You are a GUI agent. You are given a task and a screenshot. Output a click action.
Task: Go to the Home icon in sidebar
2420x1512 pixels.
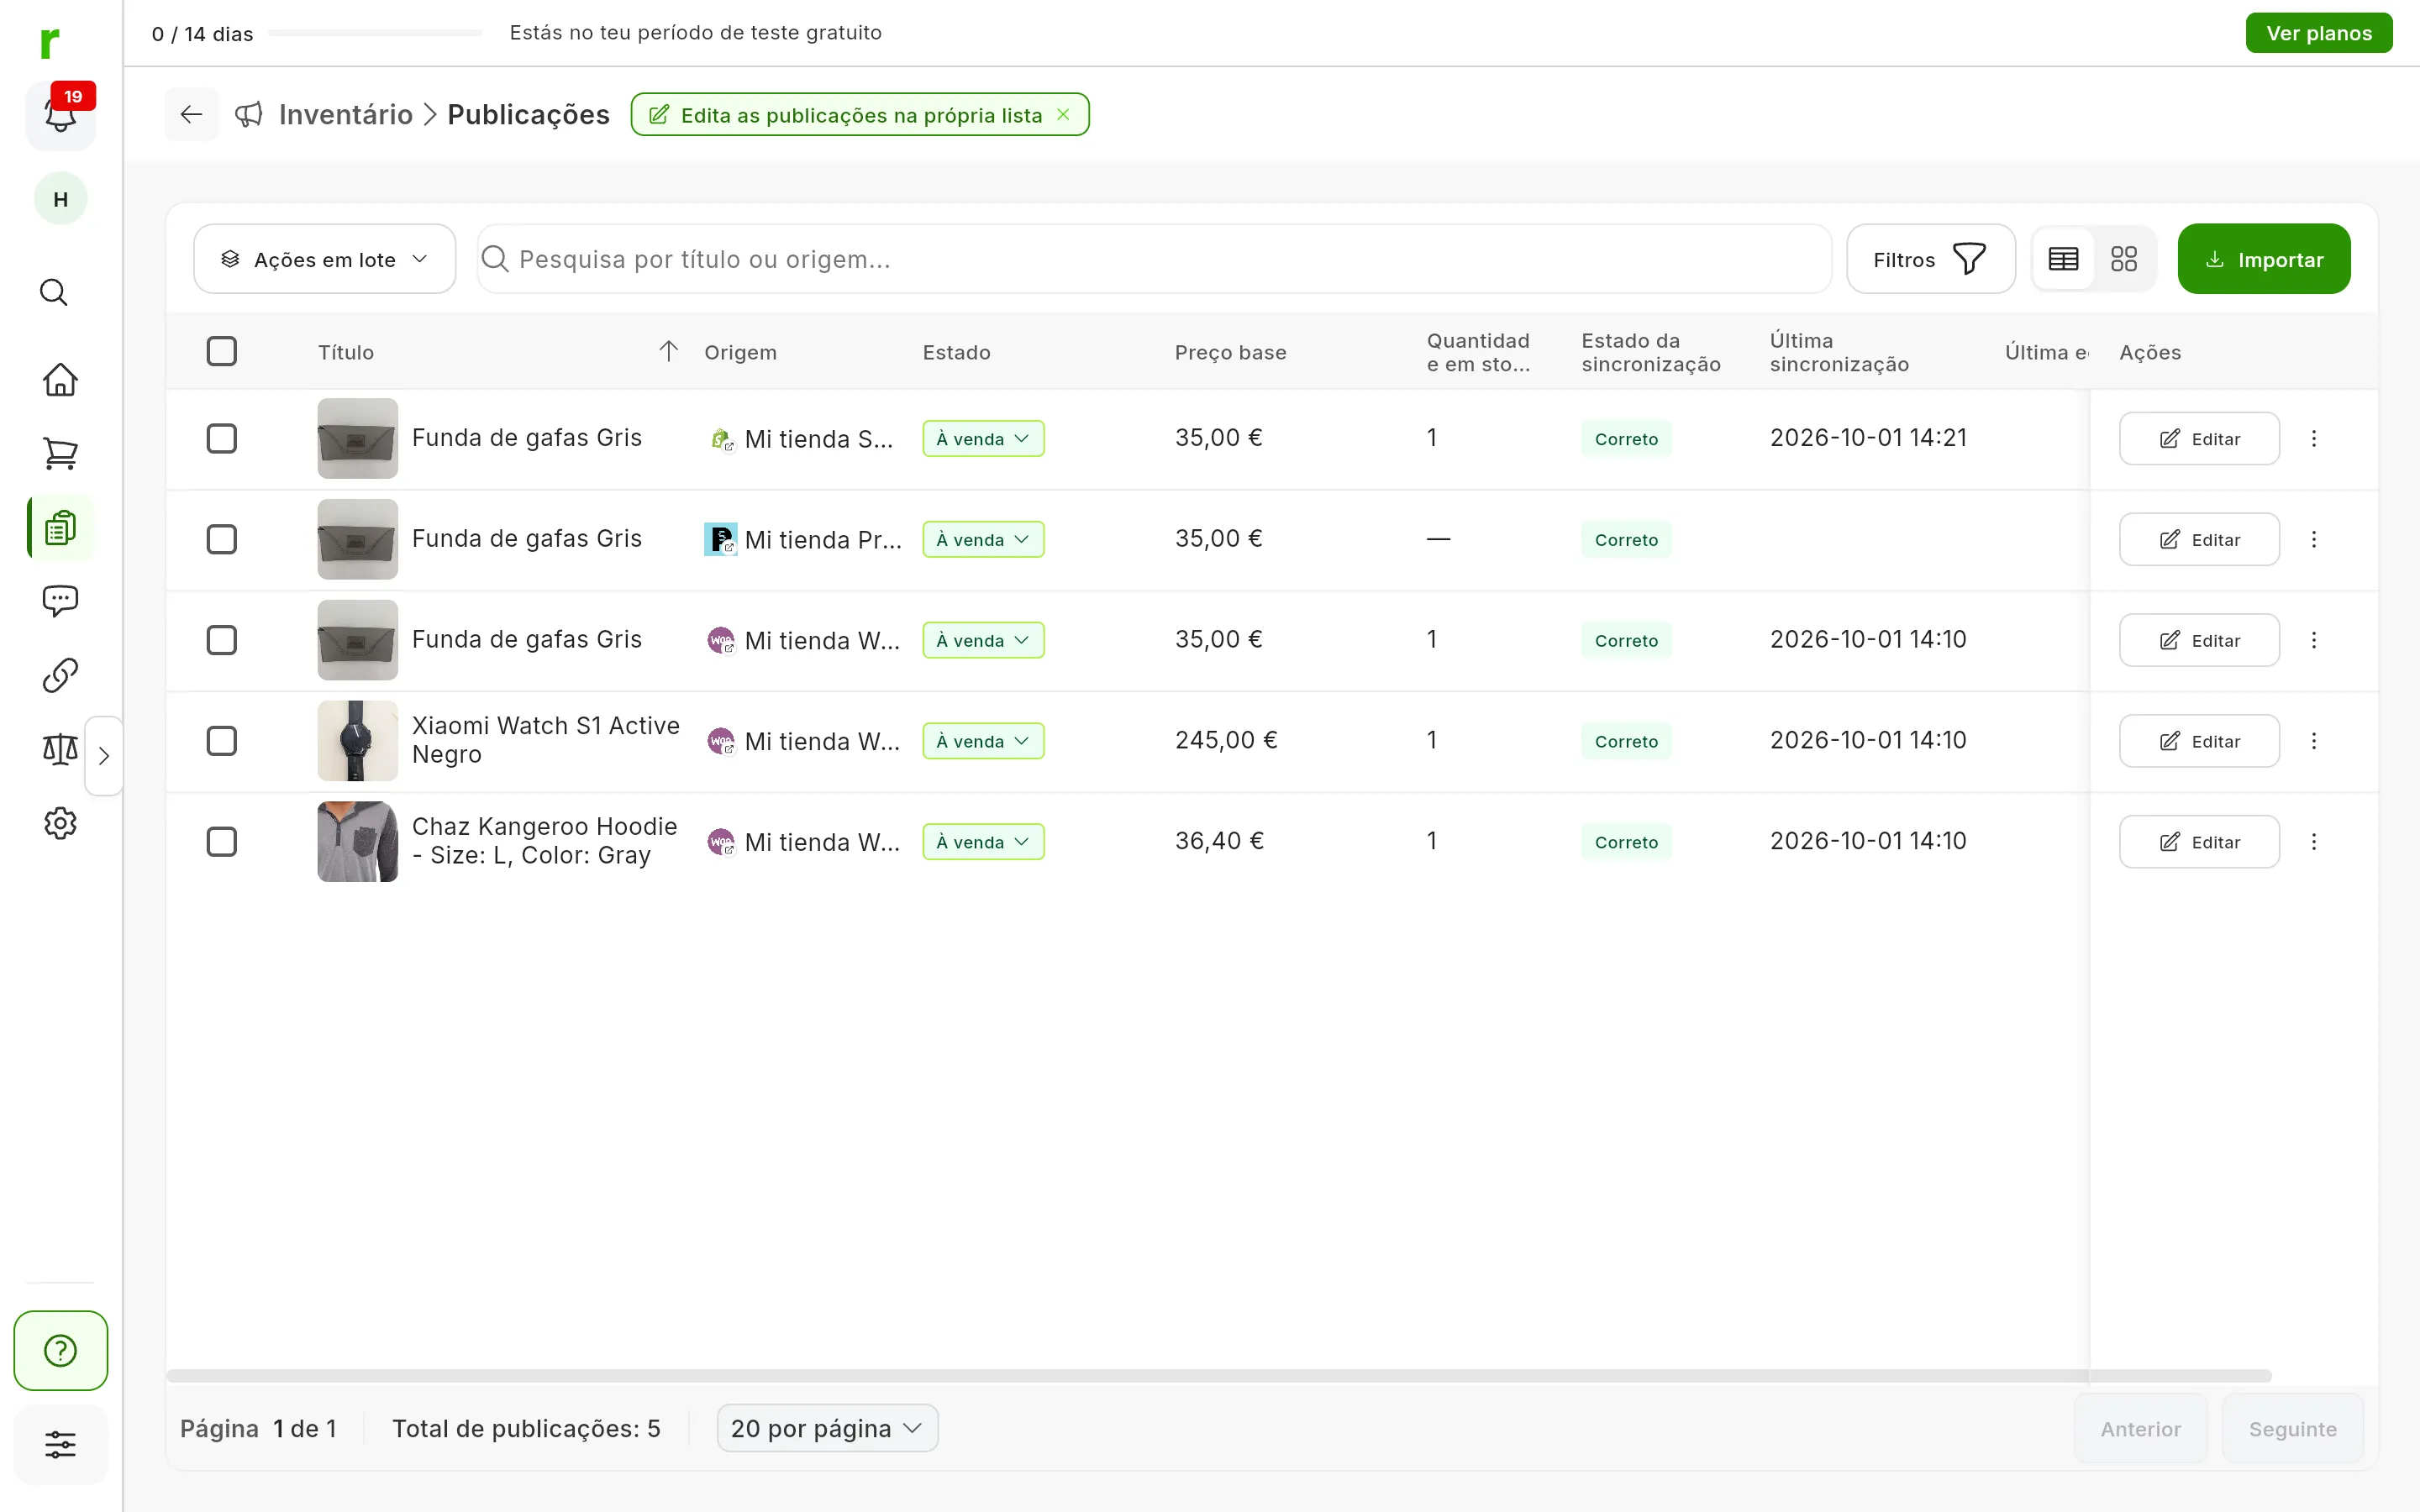60,379
